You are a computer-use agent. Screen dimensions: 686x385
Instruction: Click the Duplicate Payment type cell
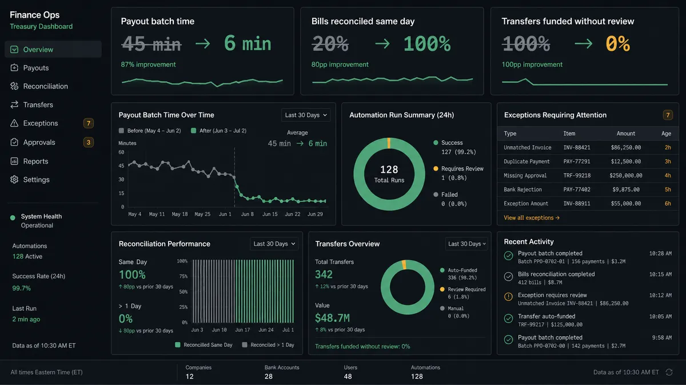click(527, 161)
